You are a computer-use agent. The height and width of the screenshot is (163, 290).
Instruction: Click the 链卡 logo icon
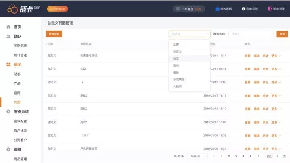12,8
